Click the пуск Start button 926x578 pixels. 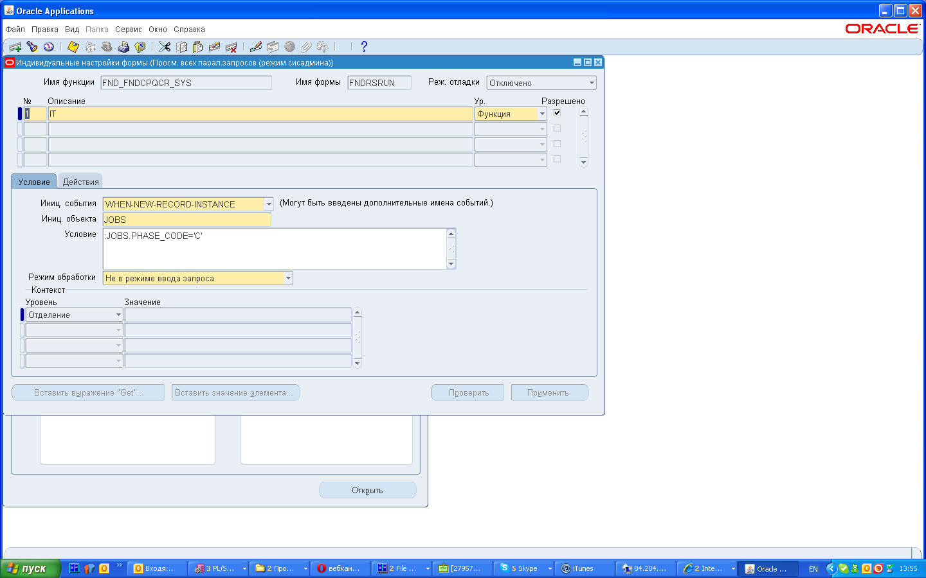coord(30,568)
